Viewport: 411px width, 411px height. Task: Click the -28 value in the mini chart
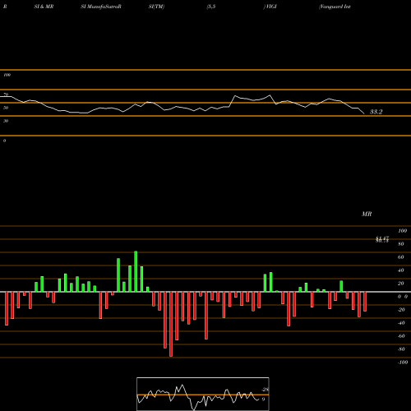(x=266, y=390)
